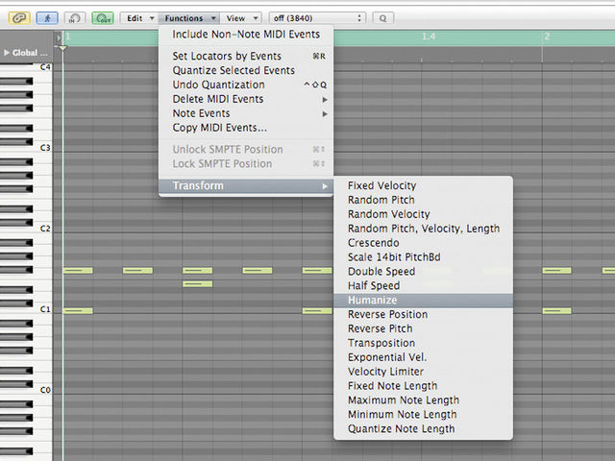
Task: Open the View dropdown menu
Action: tap(240, 18)
